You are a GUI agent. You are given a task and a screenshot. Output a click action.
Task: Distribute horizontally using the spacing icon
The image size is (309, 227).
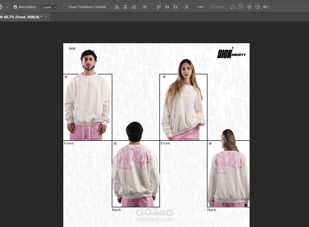(x=187, y=7)
